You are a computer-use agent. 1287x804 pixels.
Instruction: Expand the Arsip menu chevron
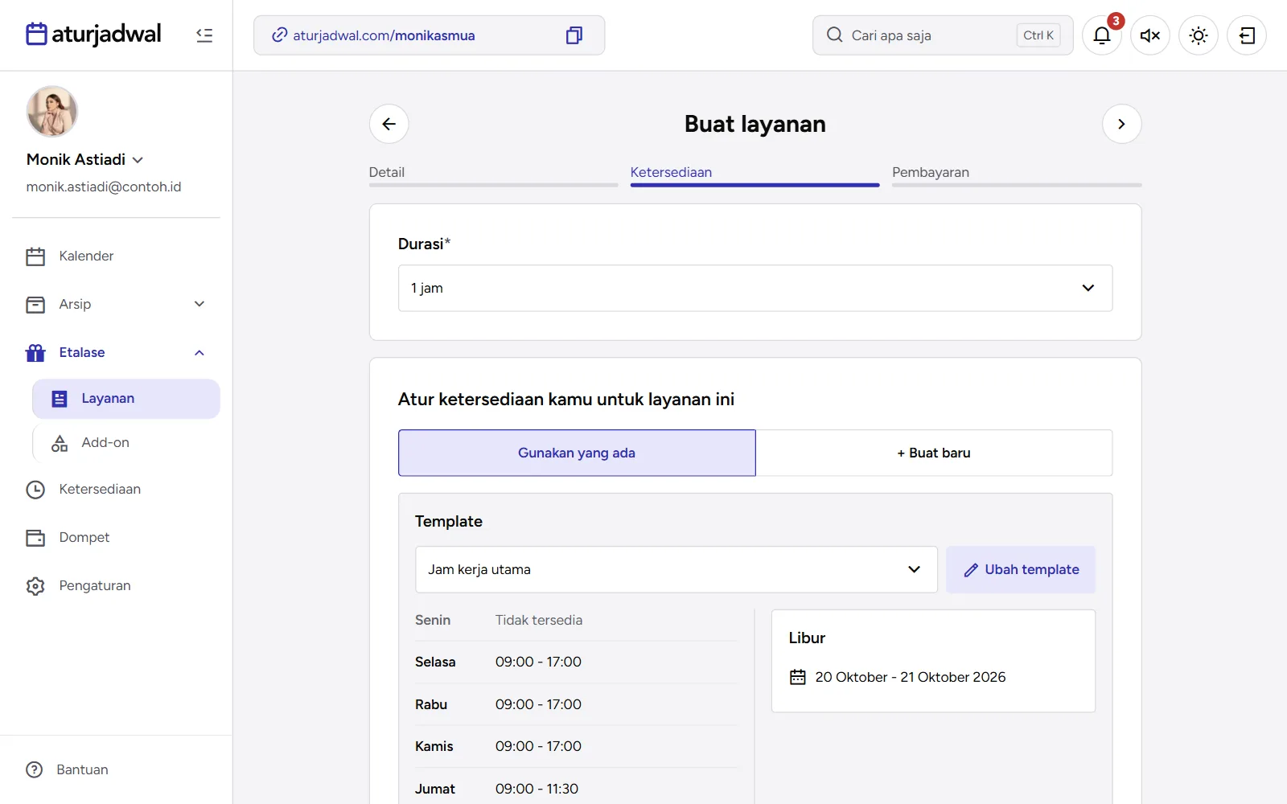click(199, 304)
